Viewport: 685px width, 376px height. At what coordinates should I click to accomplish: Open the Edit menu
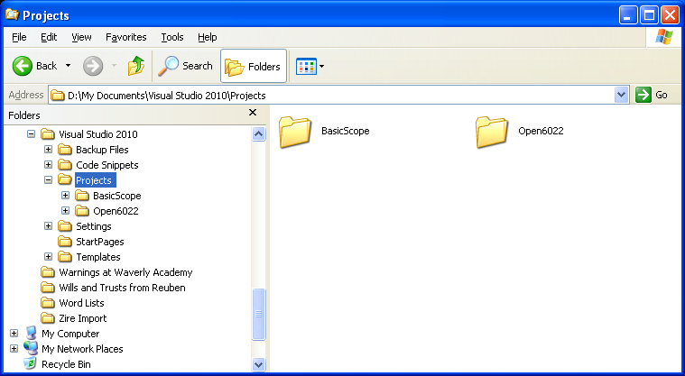point(49,37)
